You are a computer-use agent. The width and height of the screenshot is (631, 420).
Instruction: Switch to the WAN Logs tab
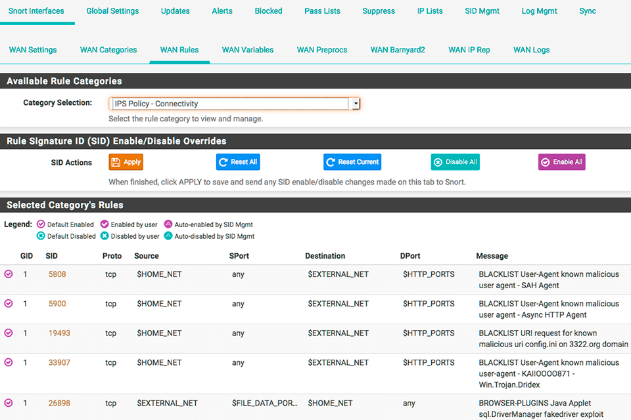tap(532, 50)
